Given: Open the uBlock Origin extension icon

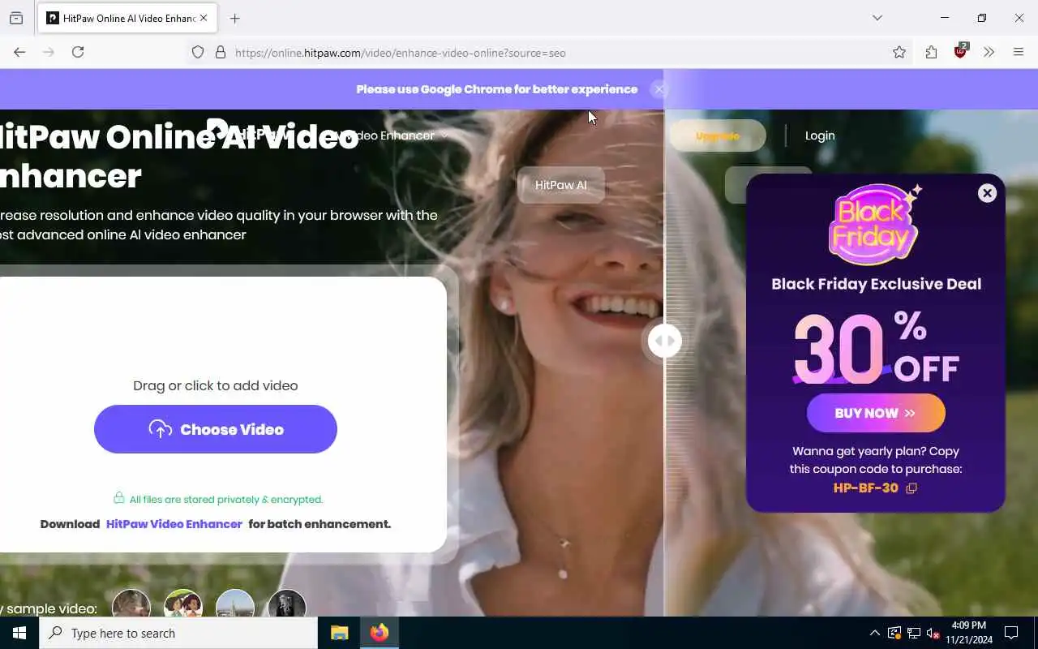Looking at the screenshot, I should point(961,51).
